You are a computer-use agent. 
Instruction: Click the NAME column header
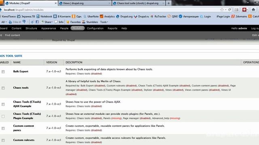click(17, 62)
